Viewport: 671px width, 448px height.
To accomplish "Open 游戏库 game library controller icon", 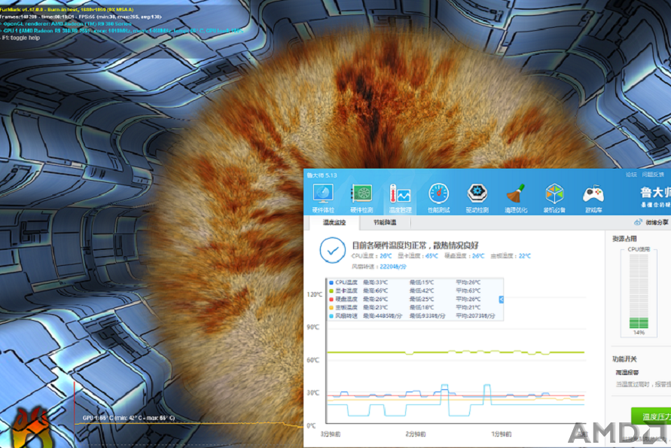I will coord(593,198).
